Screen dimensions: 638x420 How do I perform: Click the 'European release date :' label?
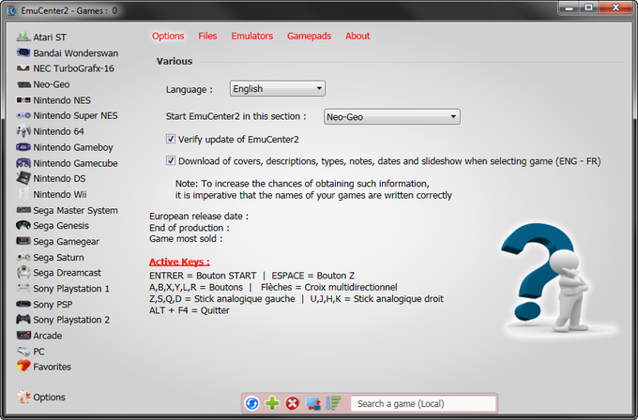point(199,216)
